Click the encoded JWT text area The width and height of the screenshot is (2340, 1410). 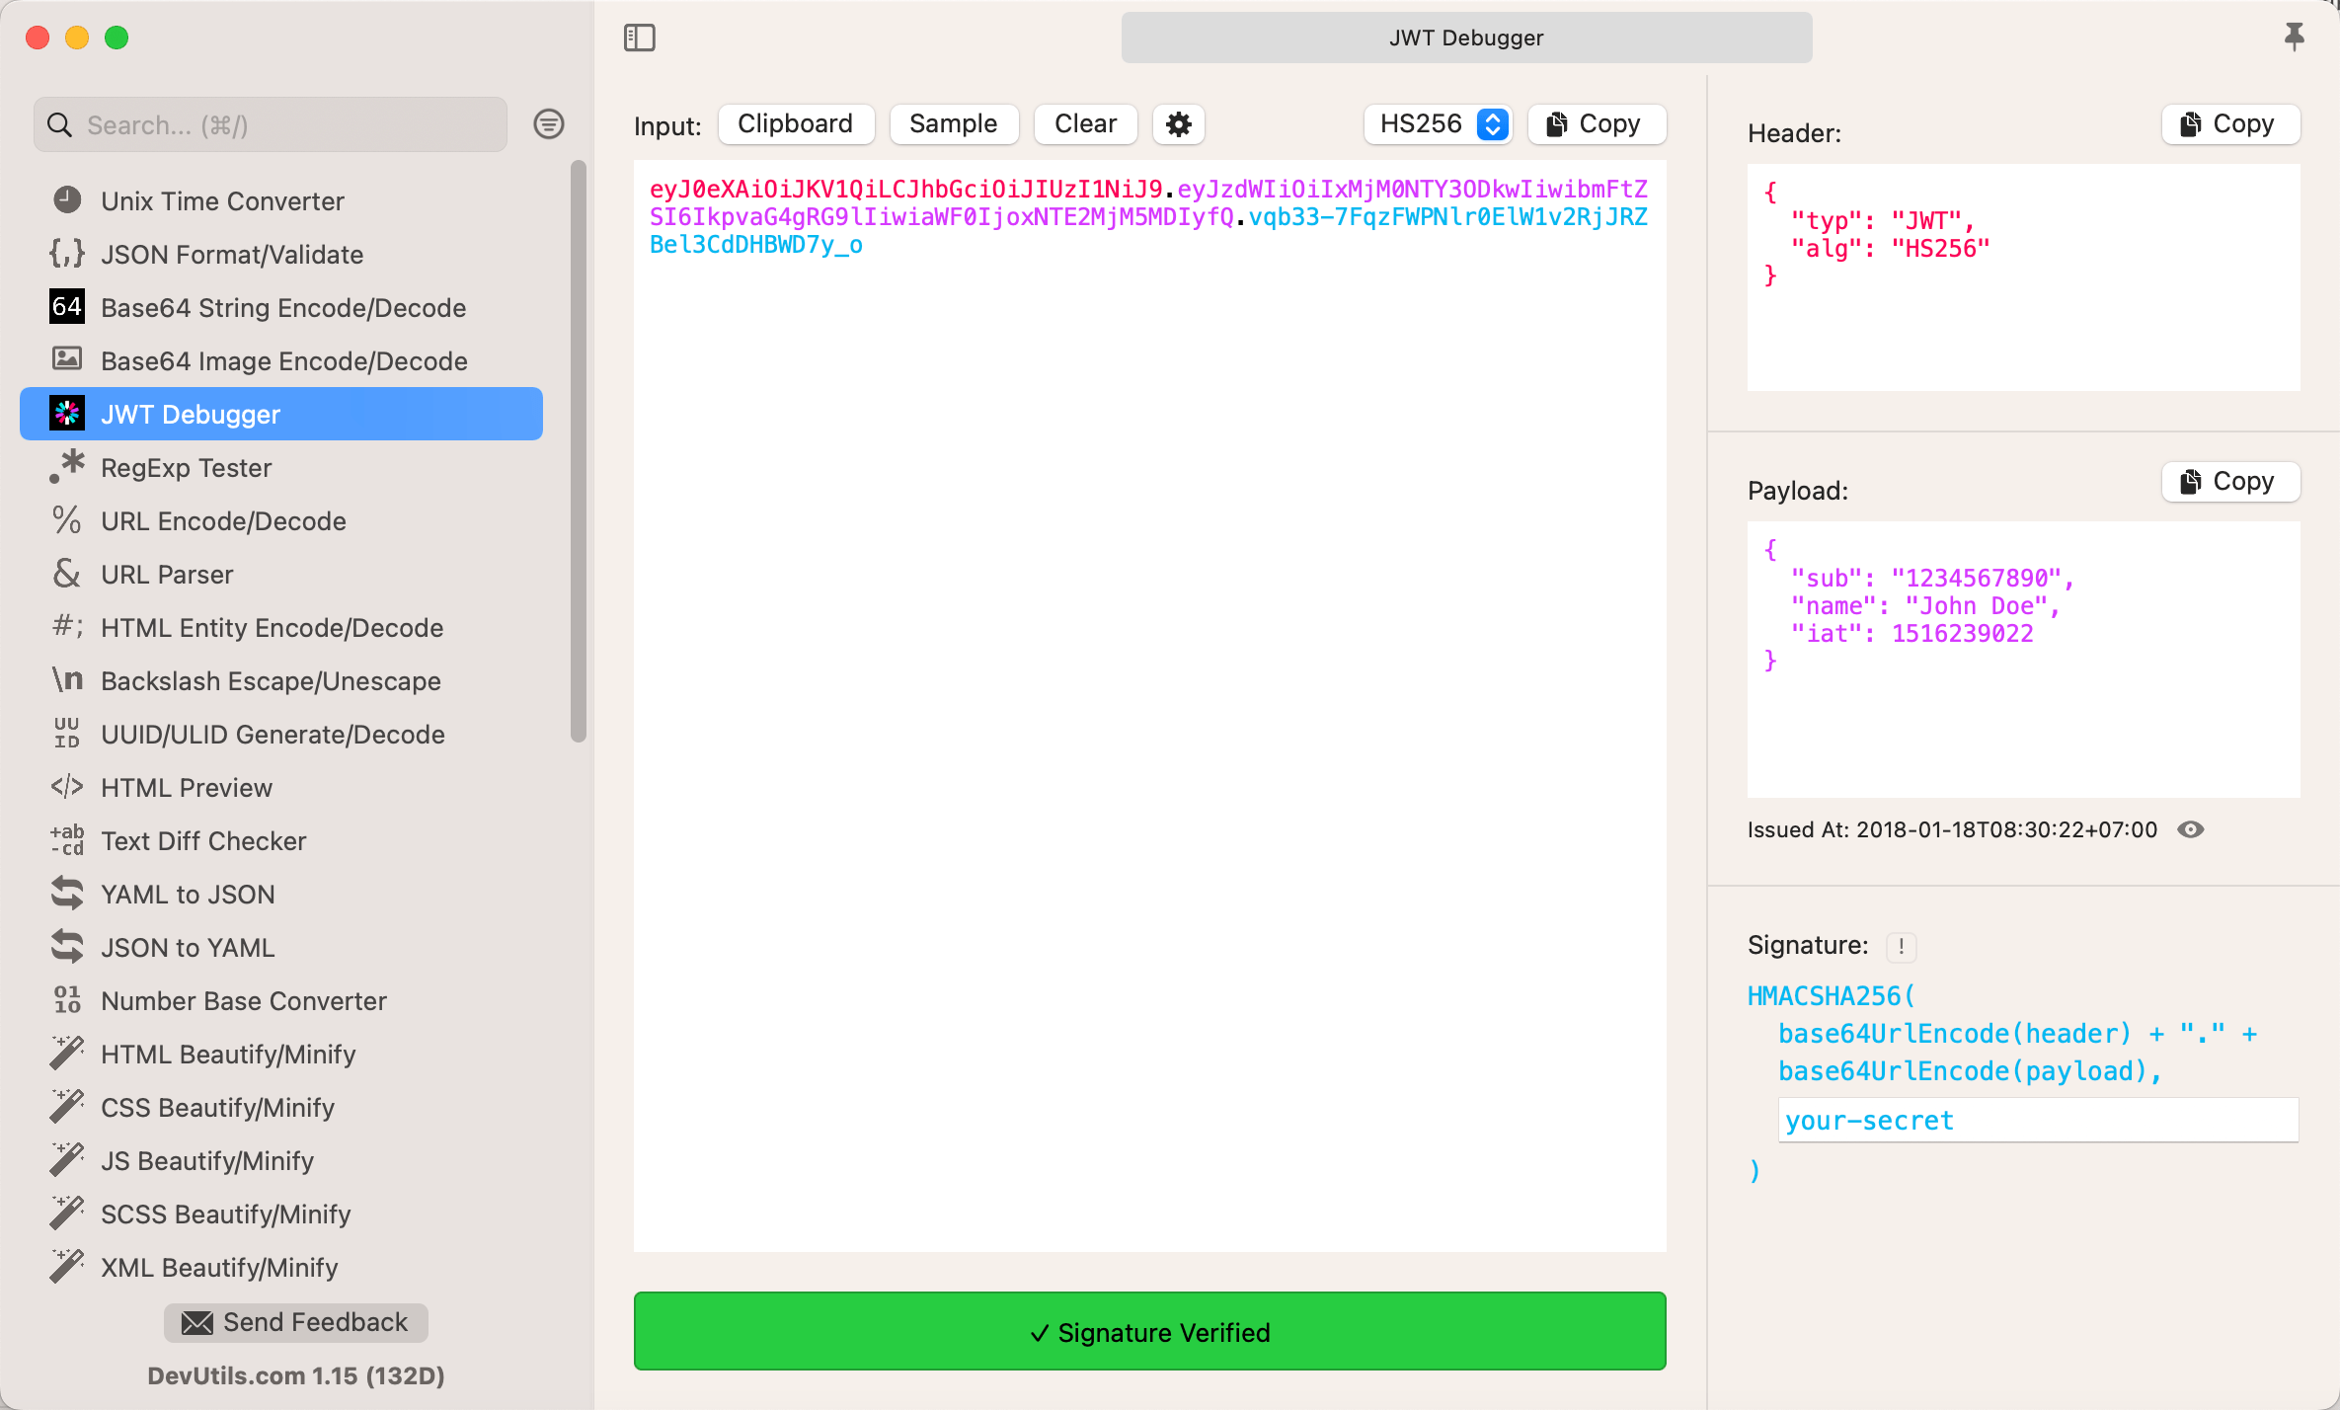click(1149, 706)
